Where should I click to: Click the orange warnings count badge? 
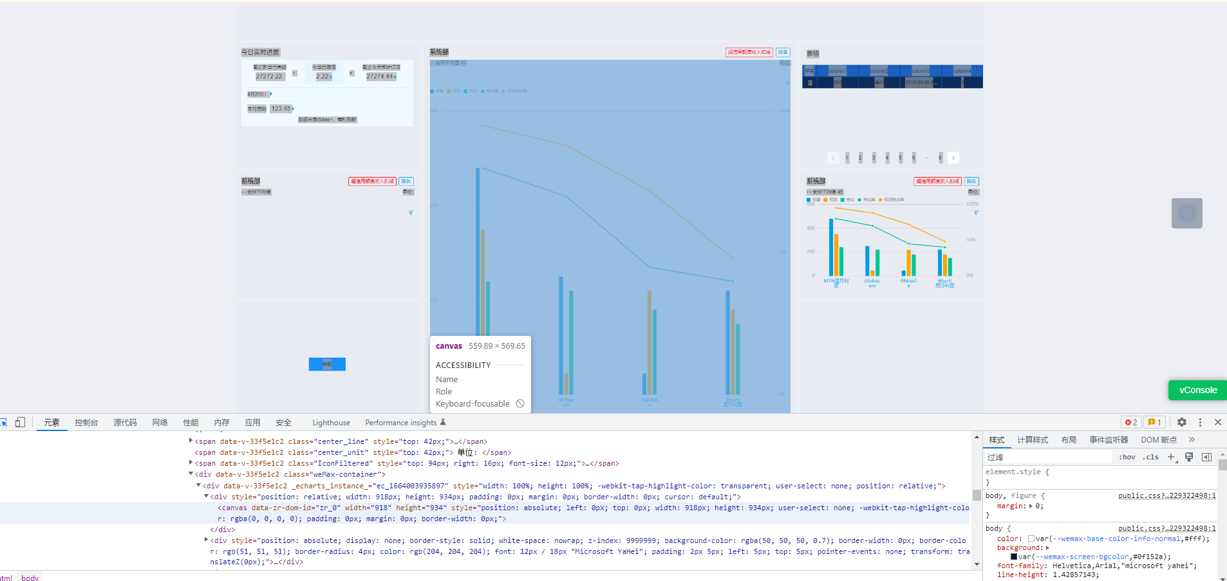[x=1155, y=422]
